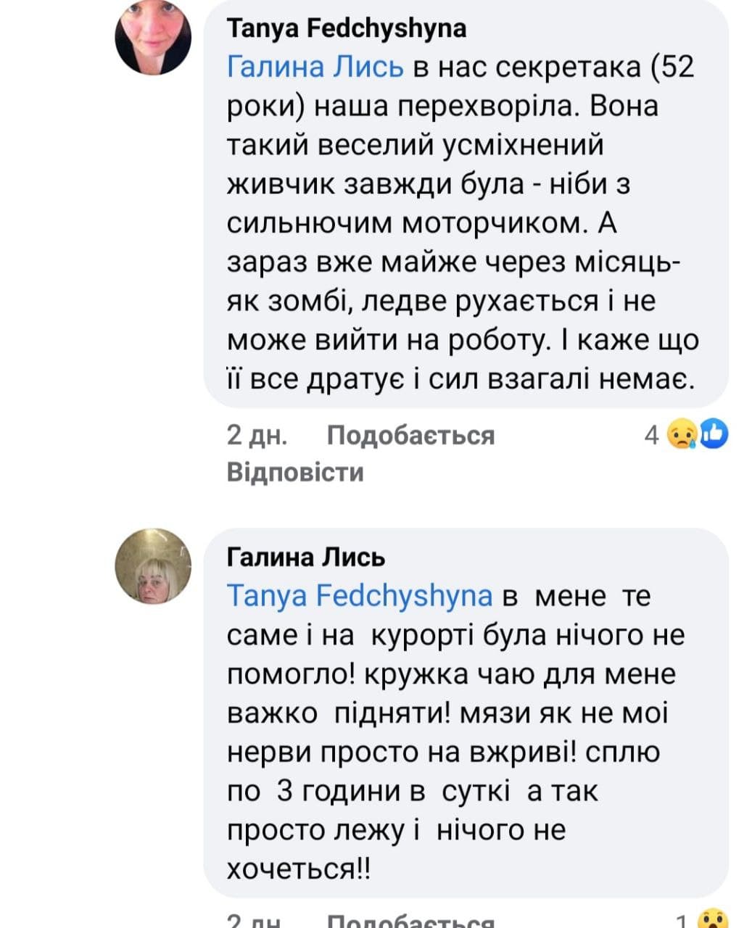Click the word моторчиком in the first comment
752x928 pixels.
pyautogui.click(x=492, y=223)
